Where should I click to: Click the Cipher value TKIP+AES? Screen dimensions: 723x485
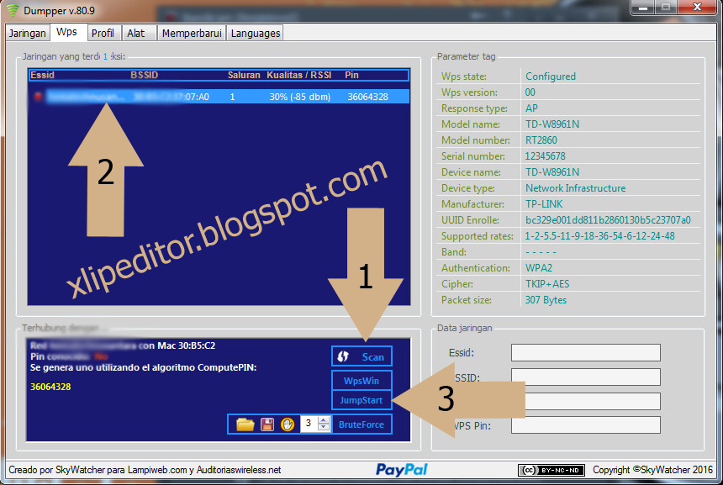coord(547,283)
